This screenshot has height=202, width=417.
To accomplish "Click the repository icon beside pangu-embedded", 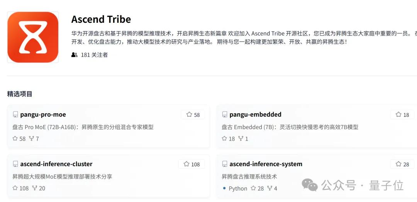I will point(225,114).
